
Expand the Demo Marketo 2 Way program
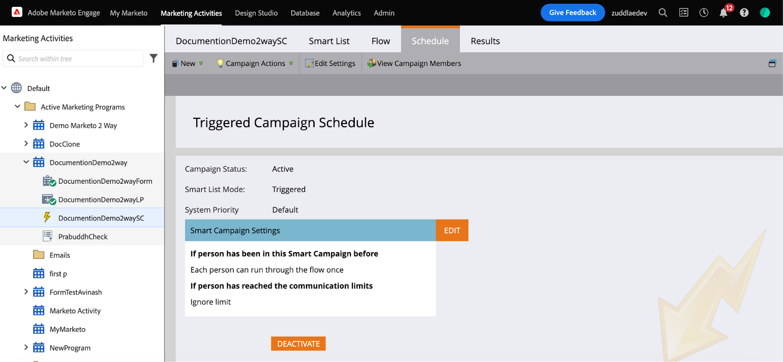(26, 125)
